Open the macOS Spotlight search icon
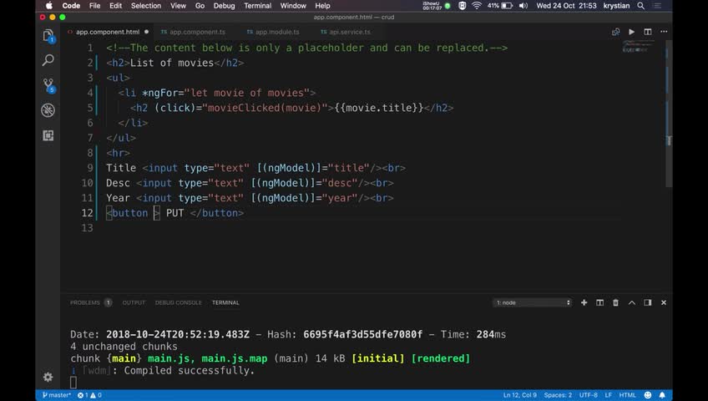 [640, 6]
